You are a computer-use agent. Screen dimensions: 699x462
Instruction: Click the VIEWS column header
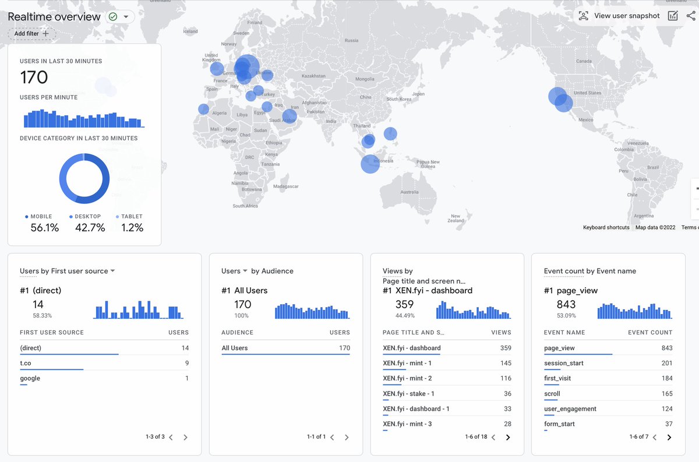pyautogui.click(x=501, y=332)
